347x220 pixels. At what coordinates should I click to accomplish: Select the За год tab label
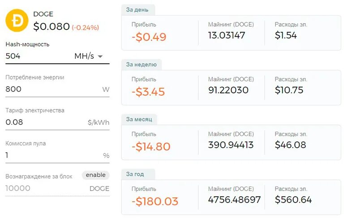135,174
